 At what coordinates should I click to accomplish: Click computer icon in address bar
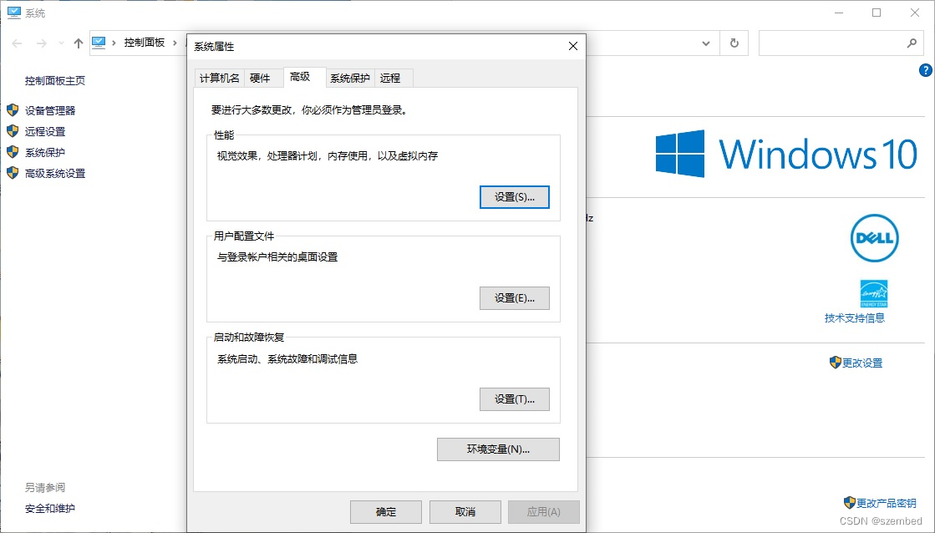(99, 43)
